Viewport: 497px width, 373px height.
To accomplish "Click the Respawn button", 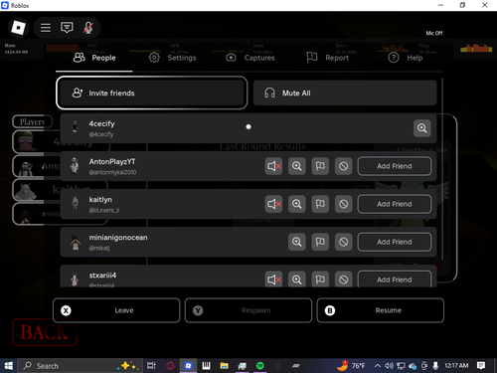I will tap(248, 310).
